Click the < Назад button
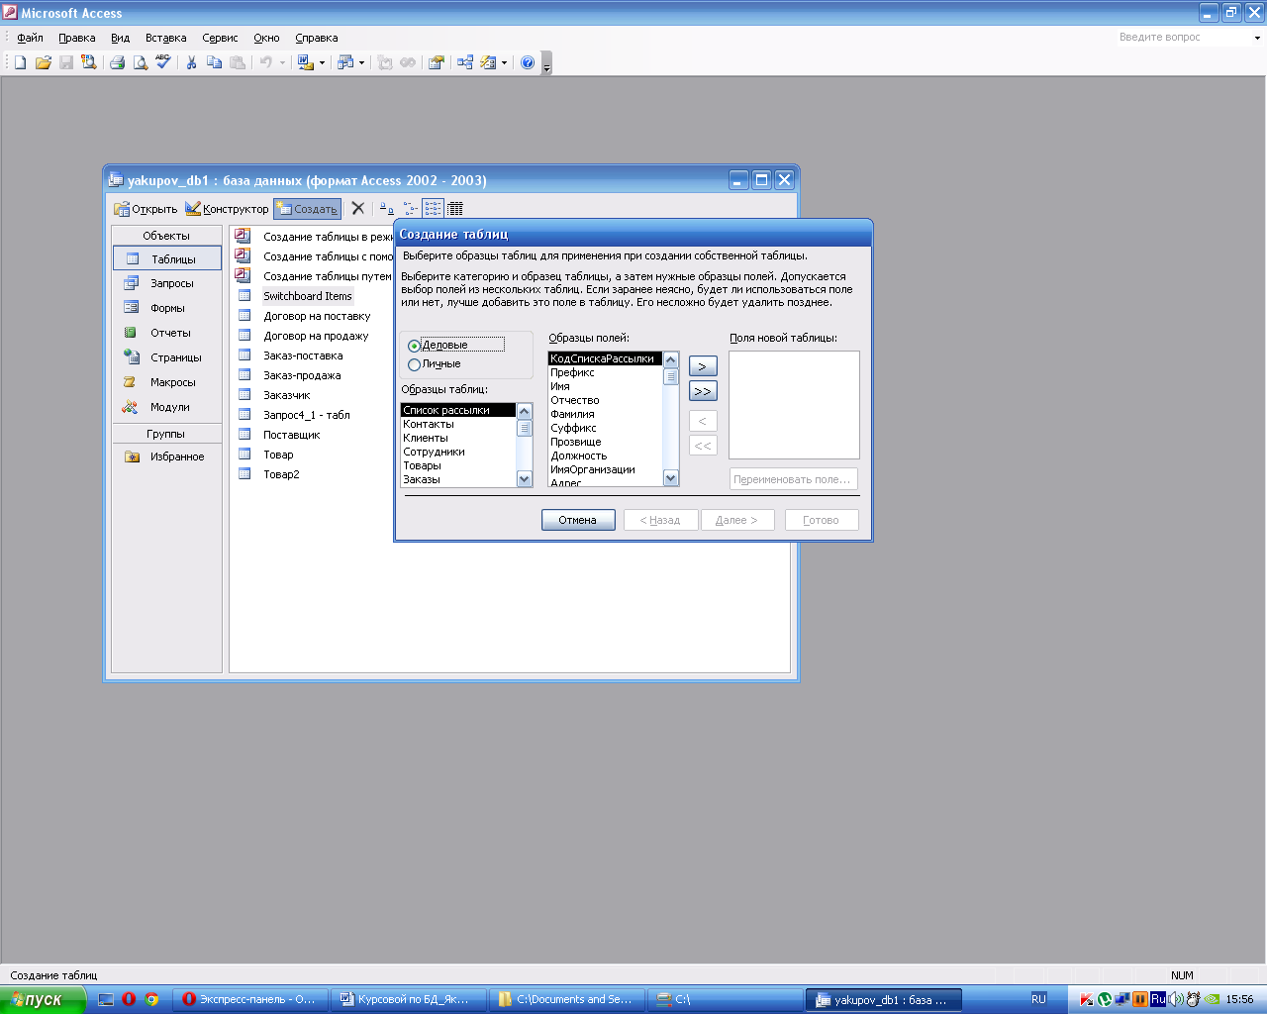The width and height of the screenshot is (1267, 1014). 660,520
